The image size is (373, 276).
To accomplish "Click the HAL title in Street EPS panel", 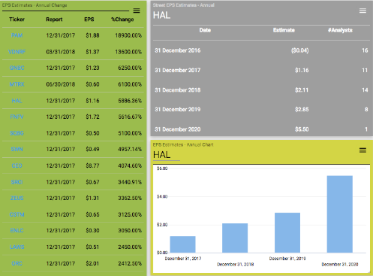I will pyautogui.click(x=161, y=15).
